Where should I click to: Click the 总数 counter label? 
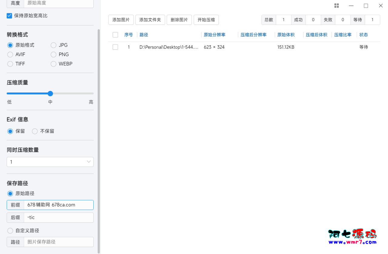(x=269, y=20)
